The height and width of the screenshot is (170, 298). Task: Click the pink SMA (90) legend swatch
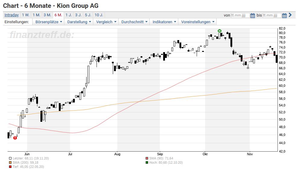point(147,158)
